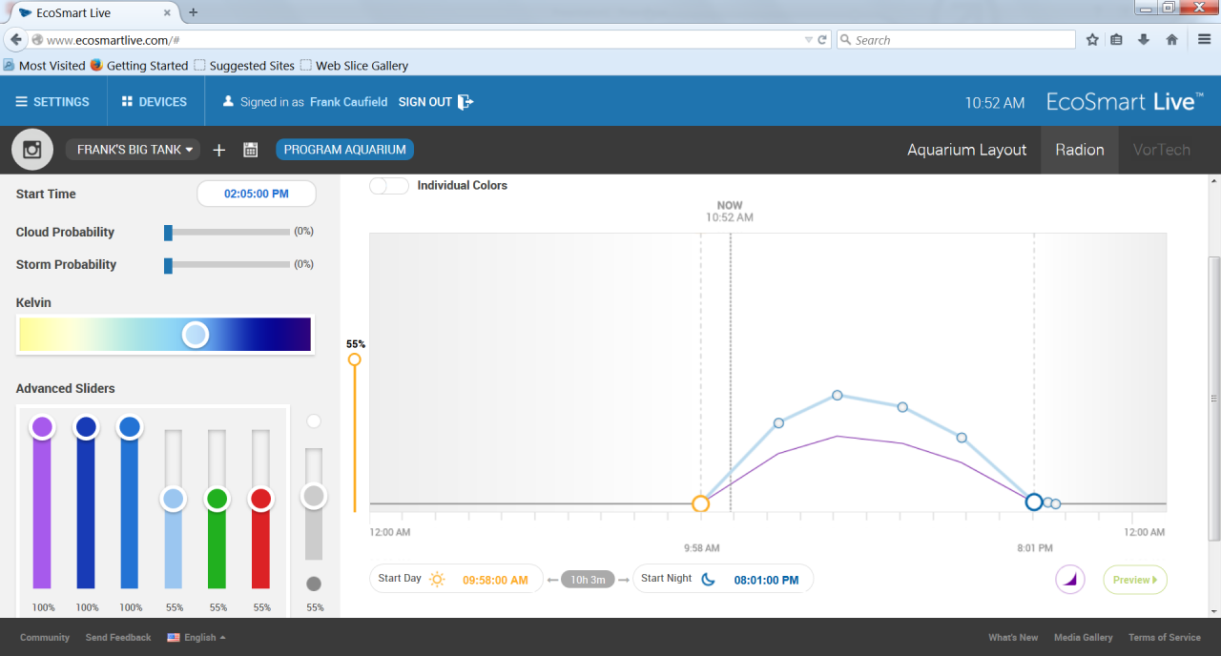Viewport: 1221px width, 656px height.
Task: Click the red channel slider knob
Action: [x=261, y=499]
